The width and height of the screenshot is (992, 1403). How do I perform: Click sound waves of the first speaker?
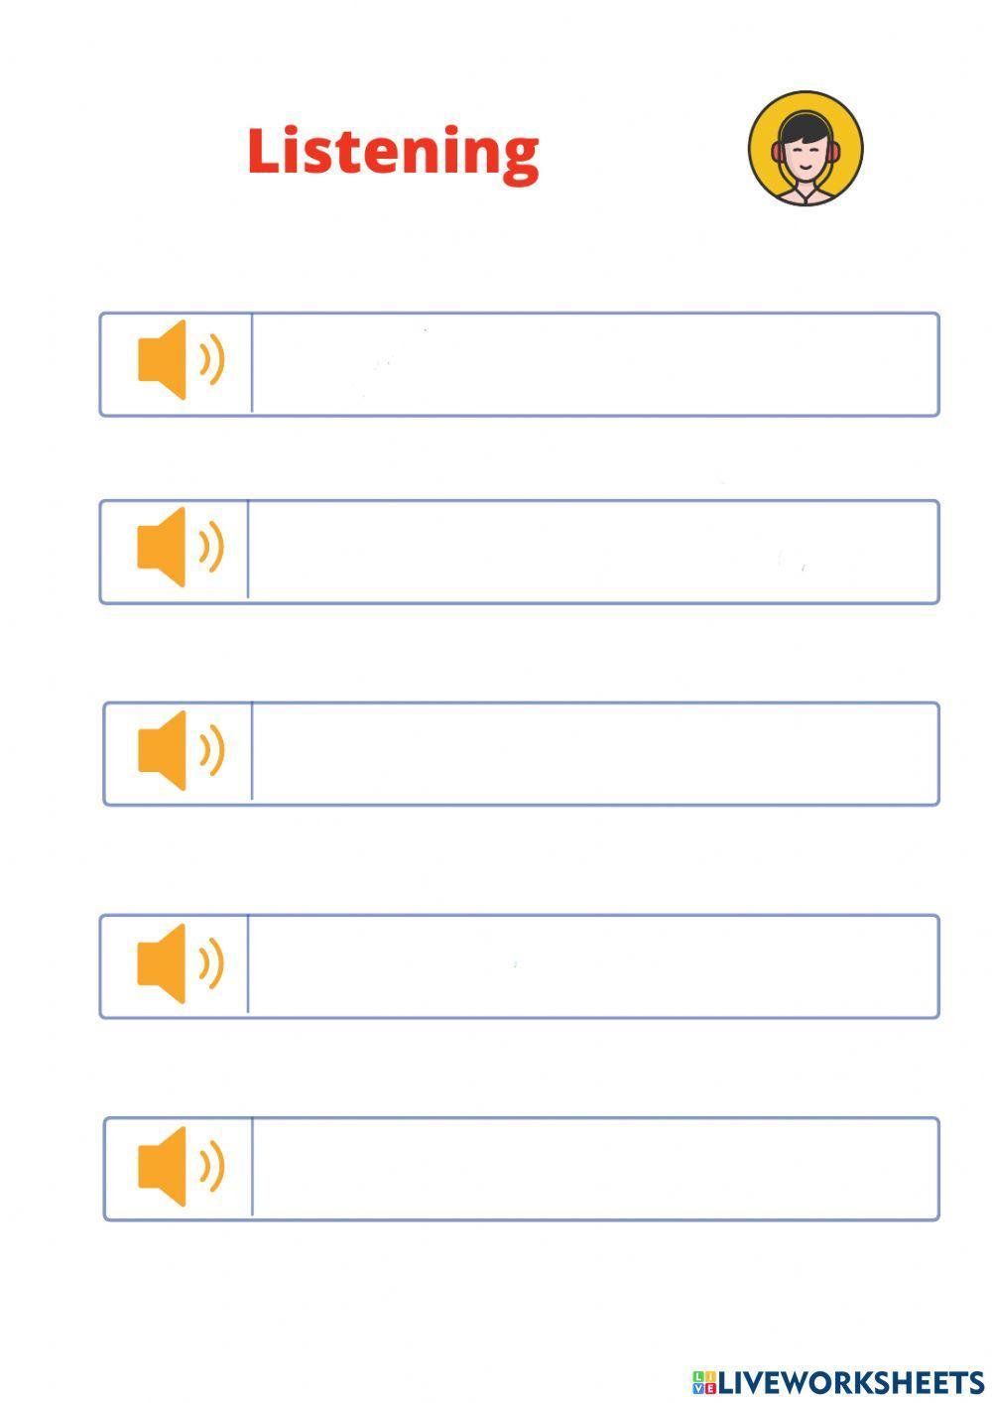click(x=211, y=360)
